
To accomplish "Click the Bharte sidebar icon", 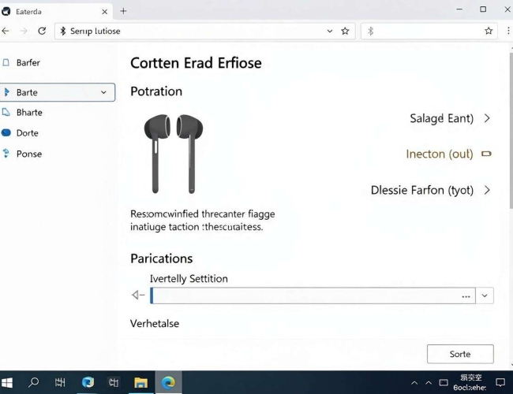I will click(x=6, y=113).
